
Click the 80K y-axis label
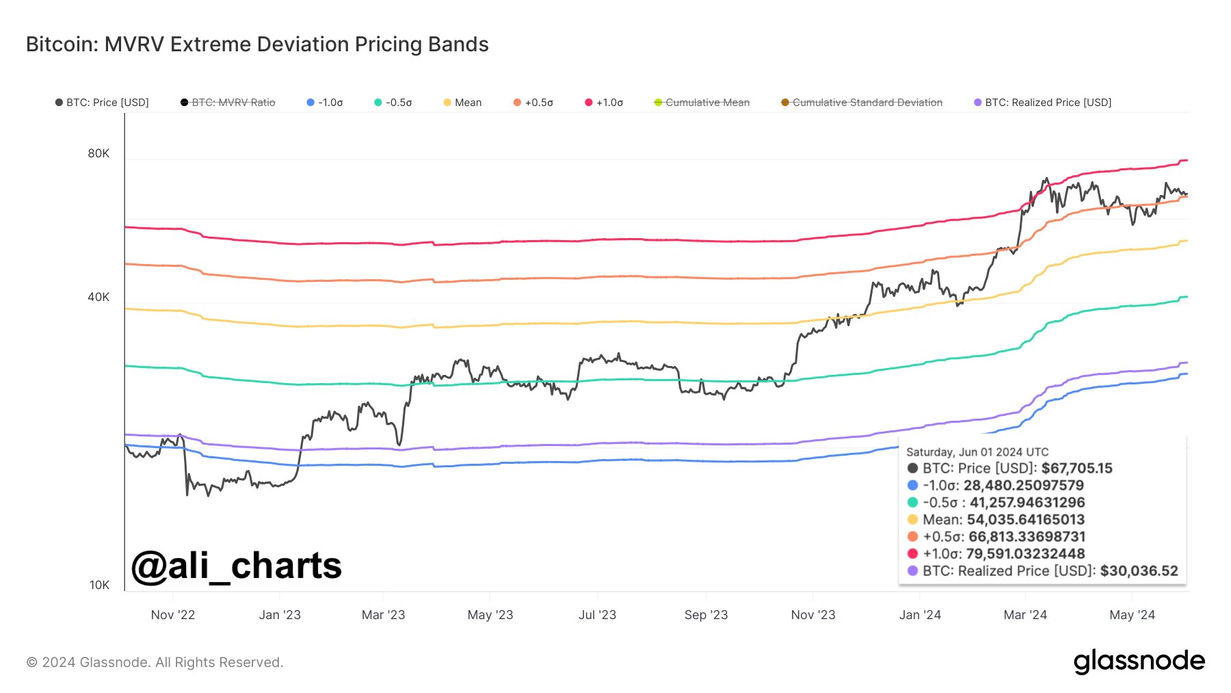pyautogui.click(x=98, y=154)
